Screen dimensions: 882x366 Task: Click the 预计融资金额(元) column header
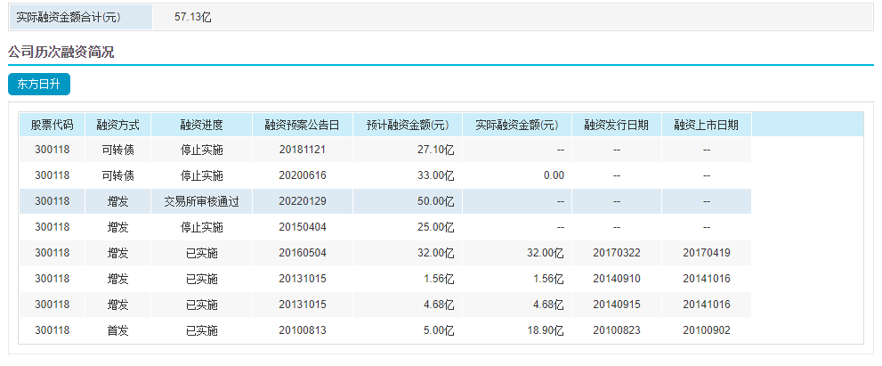tap(408, 125)
